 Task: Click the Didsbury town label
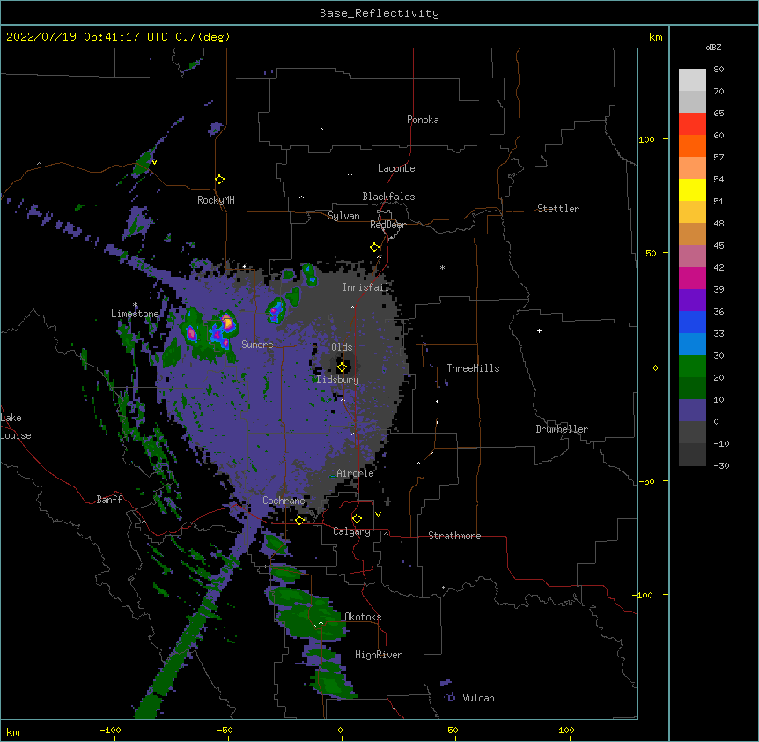click(338, 380)
